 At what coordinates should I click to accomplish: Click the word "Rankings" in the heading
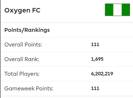click(37, 30)
